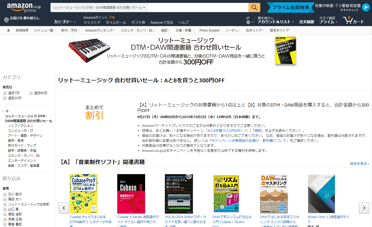The image size is (372, 227).
Task: Open the shopping cart icon
Action: pyautogui.click(x=354, y=20)
